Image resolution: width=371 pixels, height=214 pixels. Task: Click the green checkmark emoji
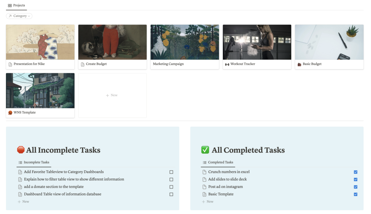click(x=205, y=150)
